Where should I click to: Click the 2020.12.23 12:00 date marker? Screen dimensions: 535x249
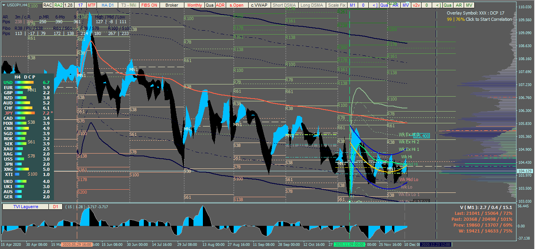point(436,244)
